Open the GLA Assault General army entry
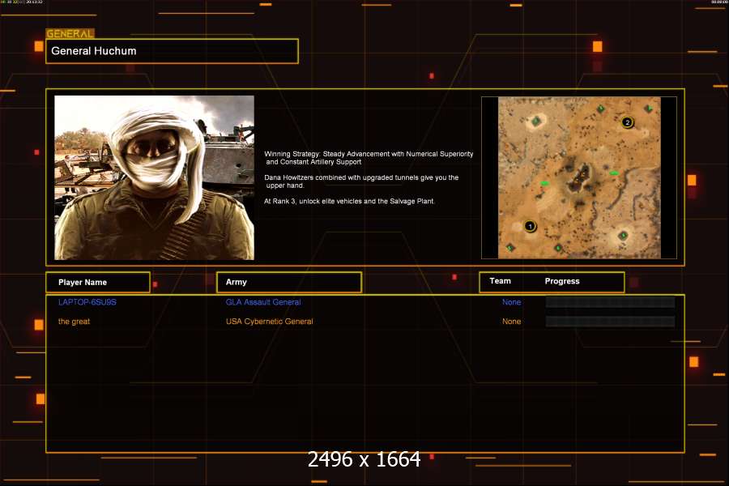Screen dimensions: 729x486 point(263,302)
